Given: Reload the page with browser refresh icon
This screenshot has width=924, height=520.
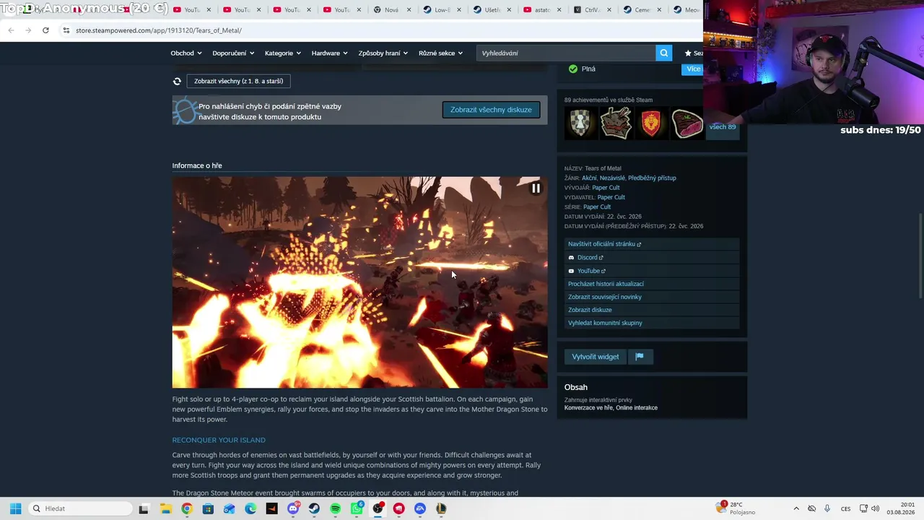Looking at the screenshot, I should pyautogui.click(x=45, y=30).
